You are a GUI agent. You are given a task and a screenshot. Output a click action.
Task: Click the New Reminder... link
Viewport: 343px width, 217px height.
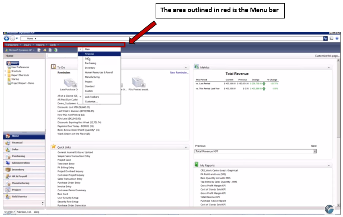pos(179,73)
